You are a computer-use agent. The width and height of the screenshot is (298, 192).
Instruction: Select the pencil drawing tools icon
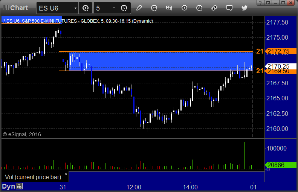139,8
